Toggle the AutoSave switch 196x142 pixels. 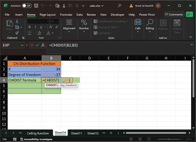pos(26,6)
